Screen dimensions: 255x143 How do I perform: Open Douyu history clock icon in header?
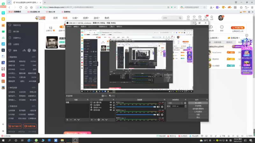(188, 17)
